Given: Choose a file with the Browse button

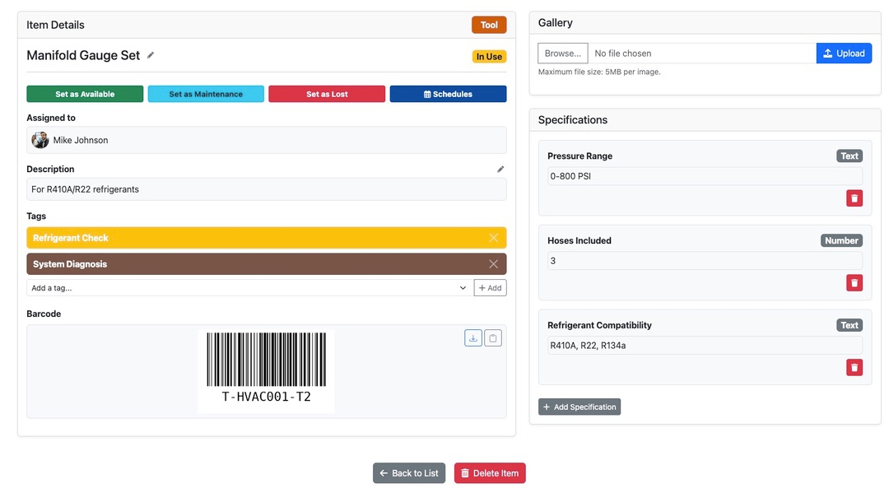Looking at the screenshot, I should (562, 53).
